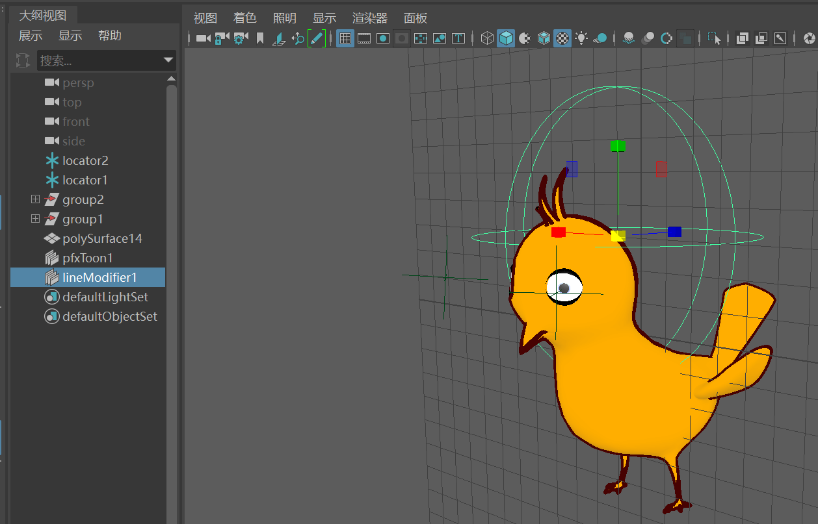Expand the group1 node
Screen dimensions: 818x524
click(35, 219)
